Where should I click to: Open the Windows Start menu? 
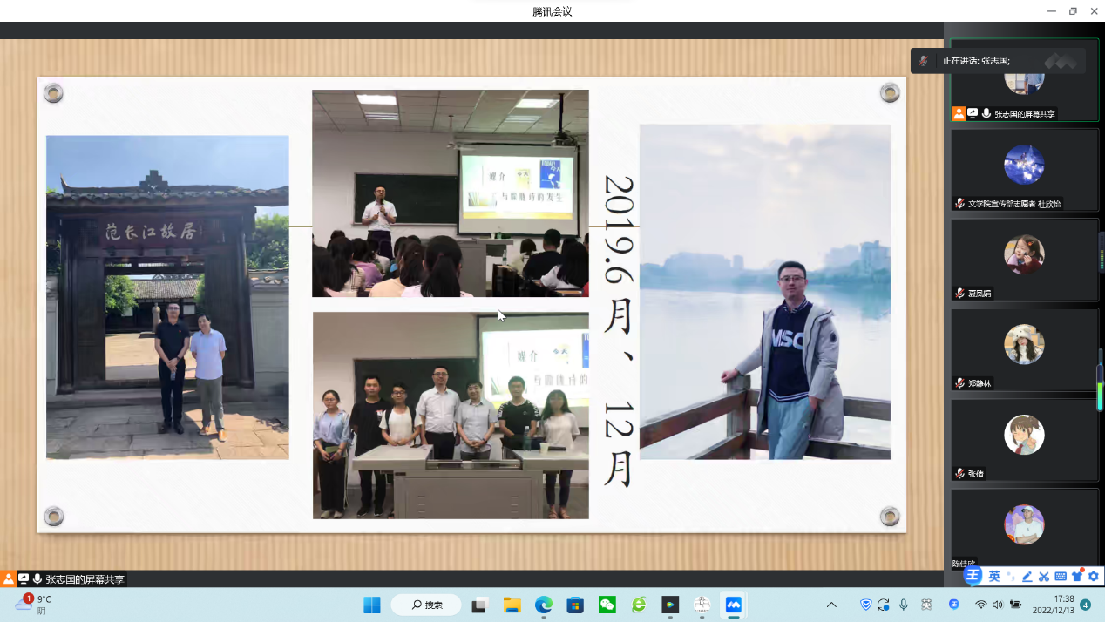[x=372, y=605]
